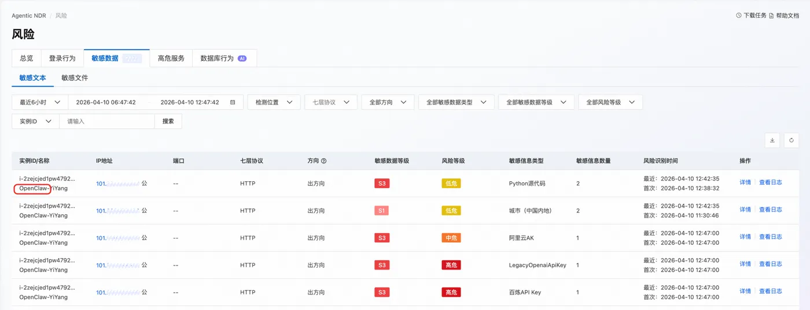Click 查看日志 for 百炼API Key row
The image size is (810, 310).
[x=771, y=291]
